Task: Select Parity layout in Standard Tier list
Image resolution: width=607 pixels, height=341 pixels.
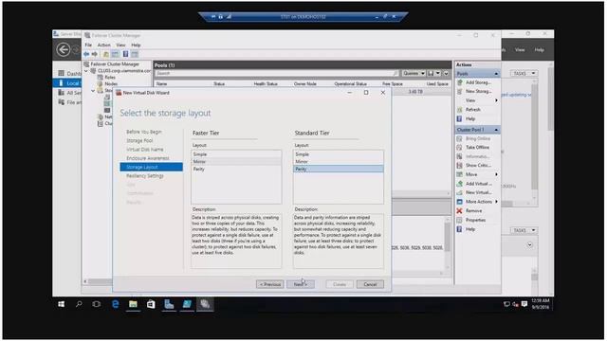Action: pyautogui.click(x=339, y=169)
